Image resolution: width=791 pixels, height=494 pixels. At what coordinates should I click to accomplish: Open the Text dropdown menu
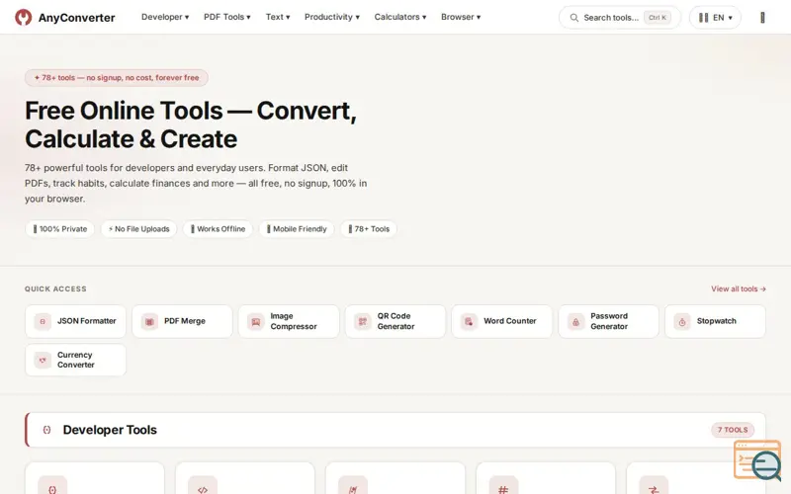[278, 17]
